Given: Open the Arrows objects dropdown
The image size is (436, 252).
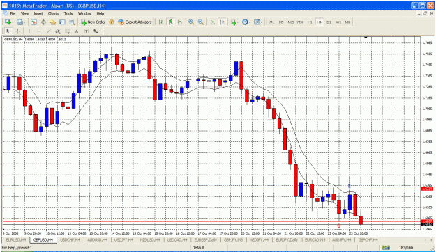Looking at the screenshot, I should [97, 31].
